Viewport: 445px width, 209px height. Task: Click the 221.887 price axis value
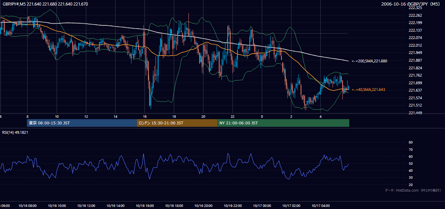pos(415,60)
